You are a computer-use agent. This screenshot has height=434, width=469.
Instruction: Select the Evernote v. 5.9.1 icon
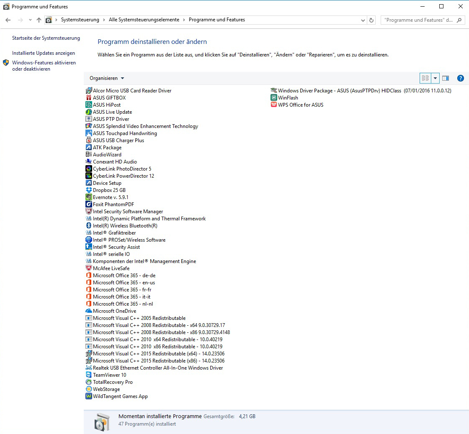click(88, 197)
